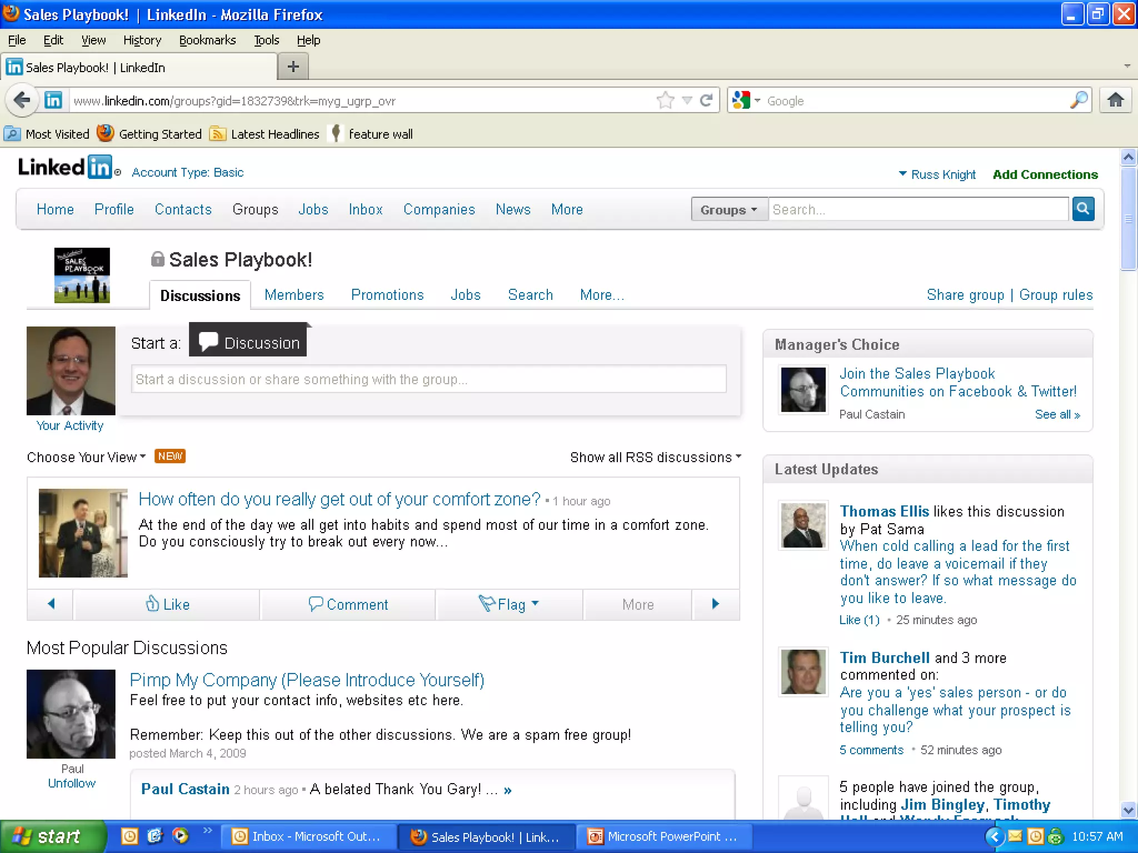The image size is (1138, 853).
Task: Switch to the Members tab
Action: click(294, 295)
